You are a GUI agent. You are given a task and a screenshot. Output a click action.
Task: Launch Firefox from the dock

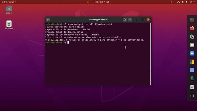point(192,28)
